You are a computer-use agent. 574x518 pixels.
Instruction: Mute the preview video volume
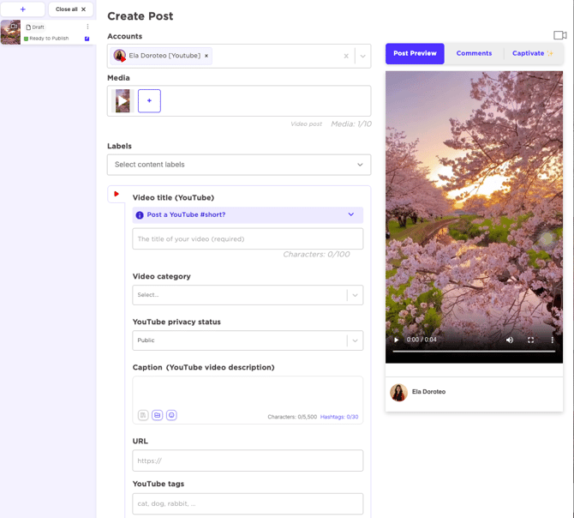(510, 340)
